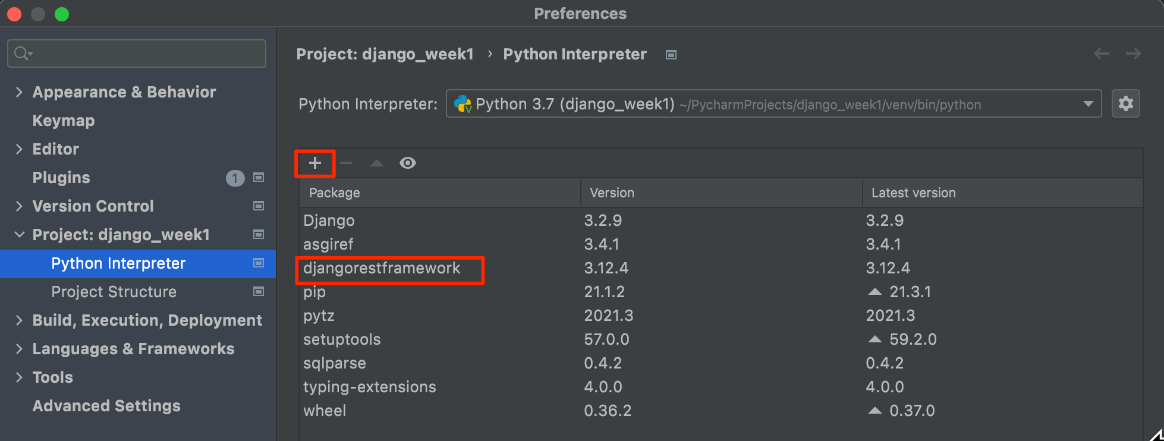This screenshot has height=441, width=1164.
Task: Click the plus icon to install package
Action: (315, 163)
